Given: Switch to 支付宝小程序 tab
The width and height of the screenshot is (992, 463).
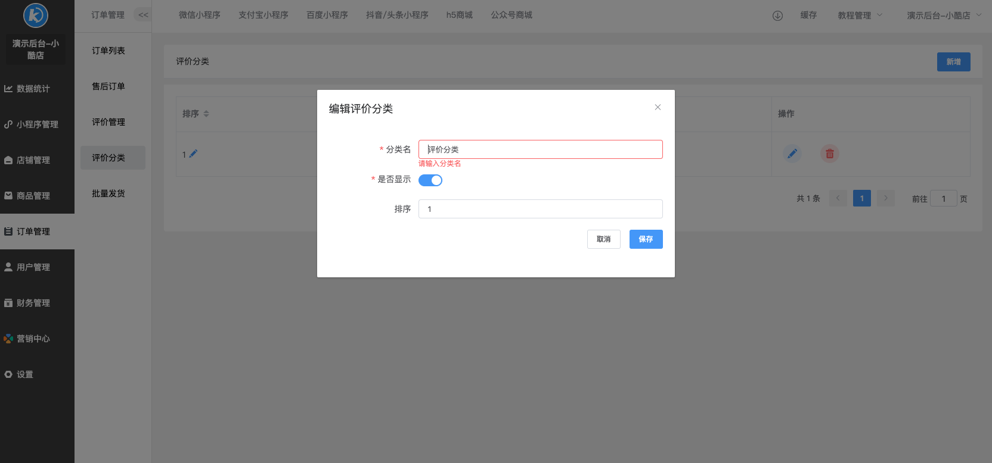Looking at the screenshot, I should click(x=263, y=15).
